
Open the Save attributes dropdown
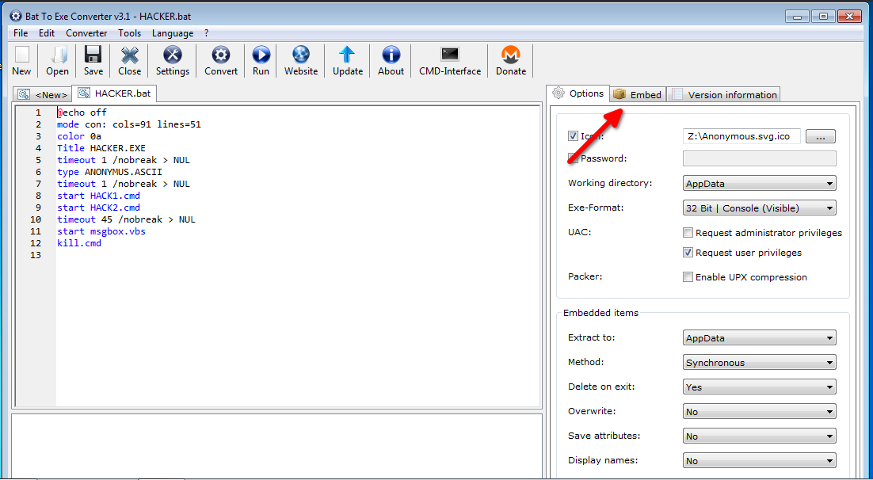coord(760,436)
